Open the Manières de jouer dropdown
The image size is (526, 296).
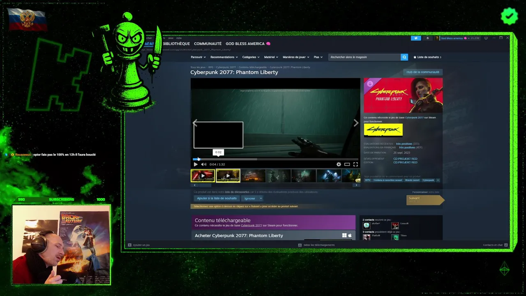point(296,57)
